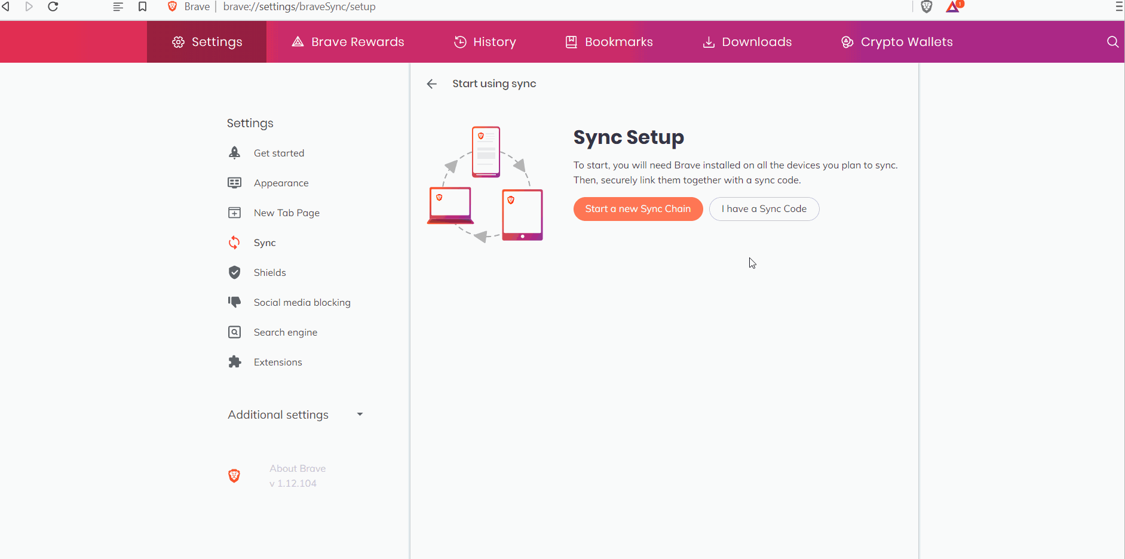Start a new Sync Chain
Screen dimensions: 1125x559
637,208
